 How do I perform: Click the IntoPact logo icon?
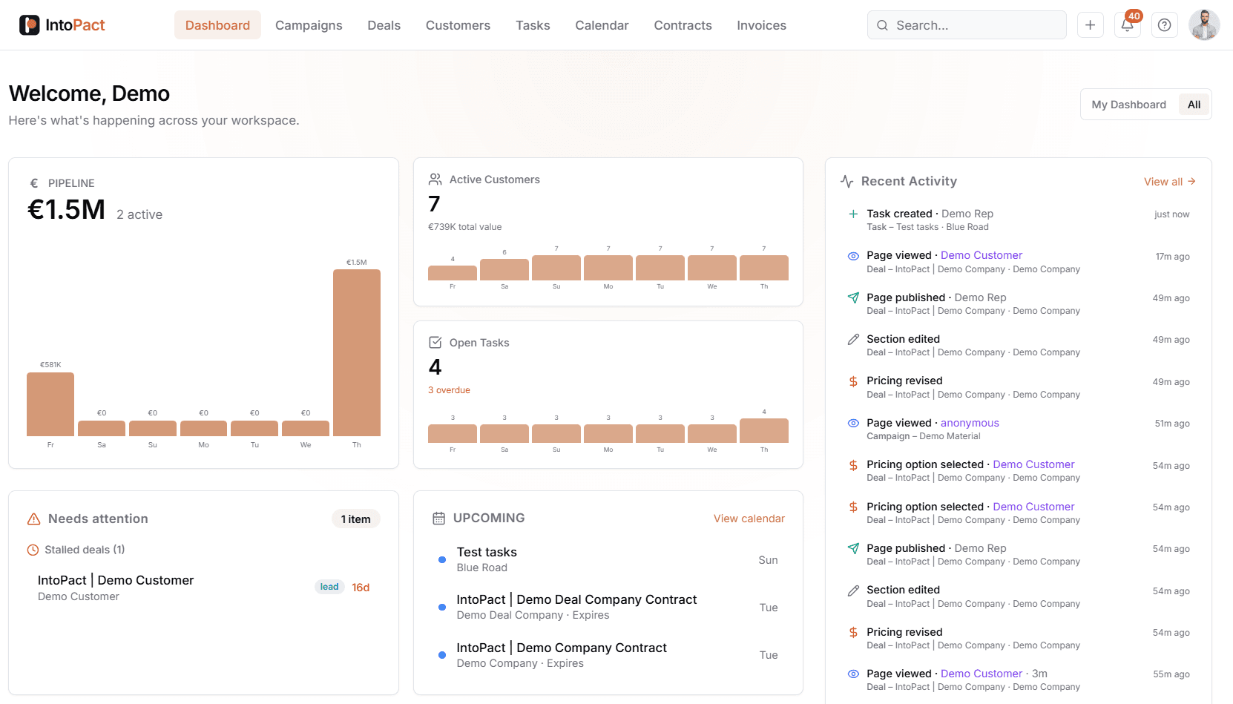(29, 25)
